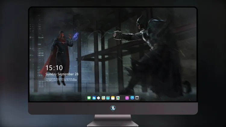Open the gray Camera app in dock
Image resolution: width=226 pixels, height=127 pixels.
pos(137,98)
